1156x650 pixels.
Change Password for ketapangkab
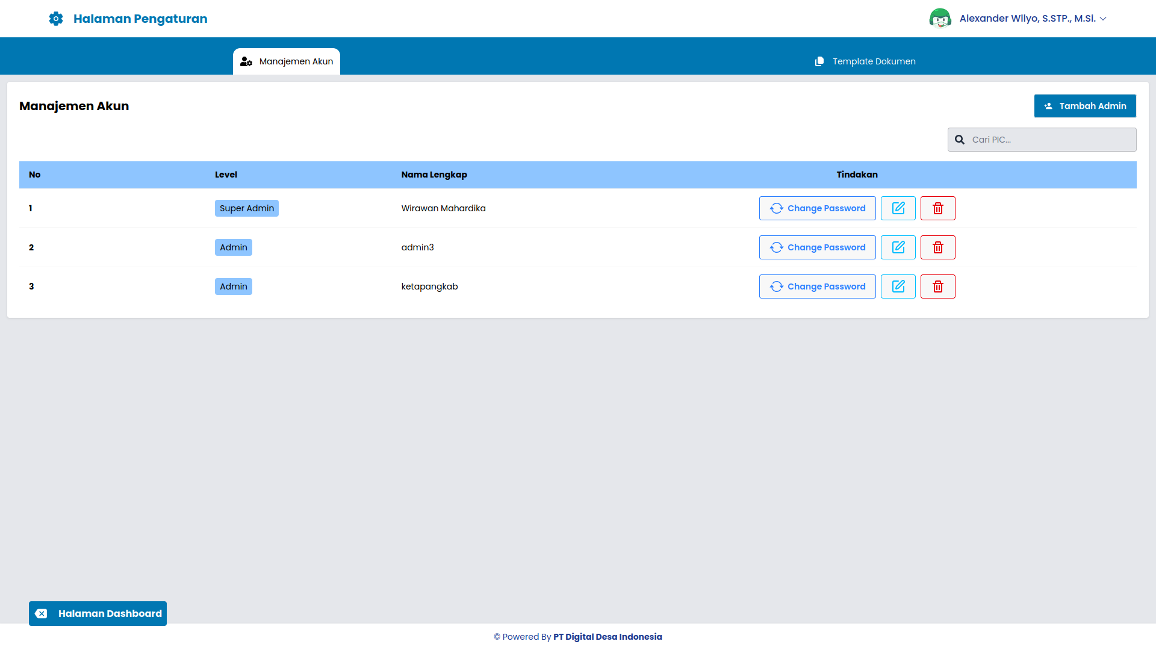[x=817, y=286]
